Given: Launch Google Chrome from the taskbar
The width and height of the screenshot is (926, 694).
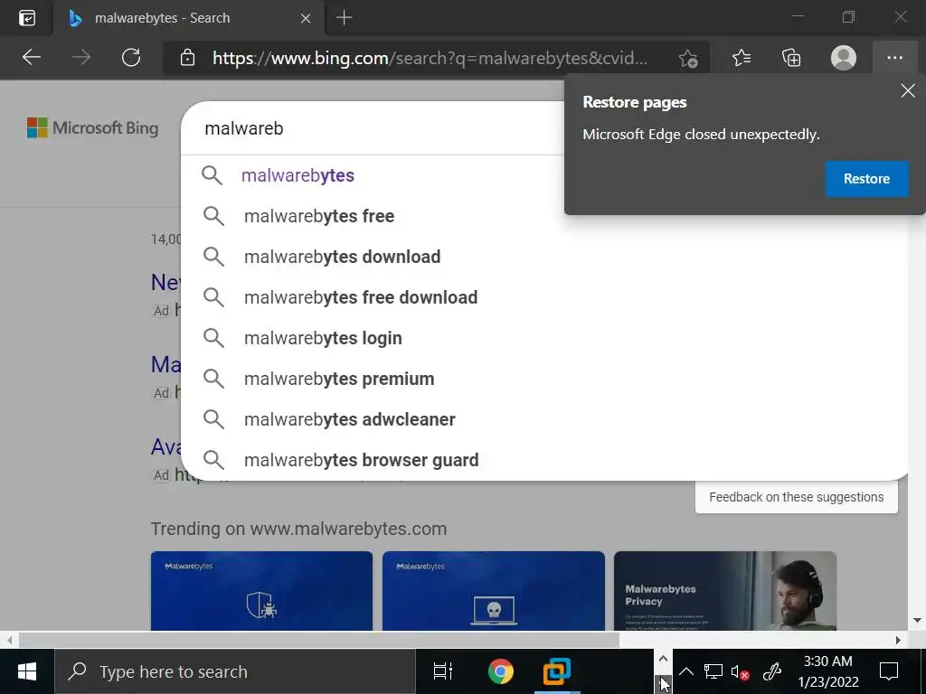Looking at the screenshot, I should [x=500, y=671].
